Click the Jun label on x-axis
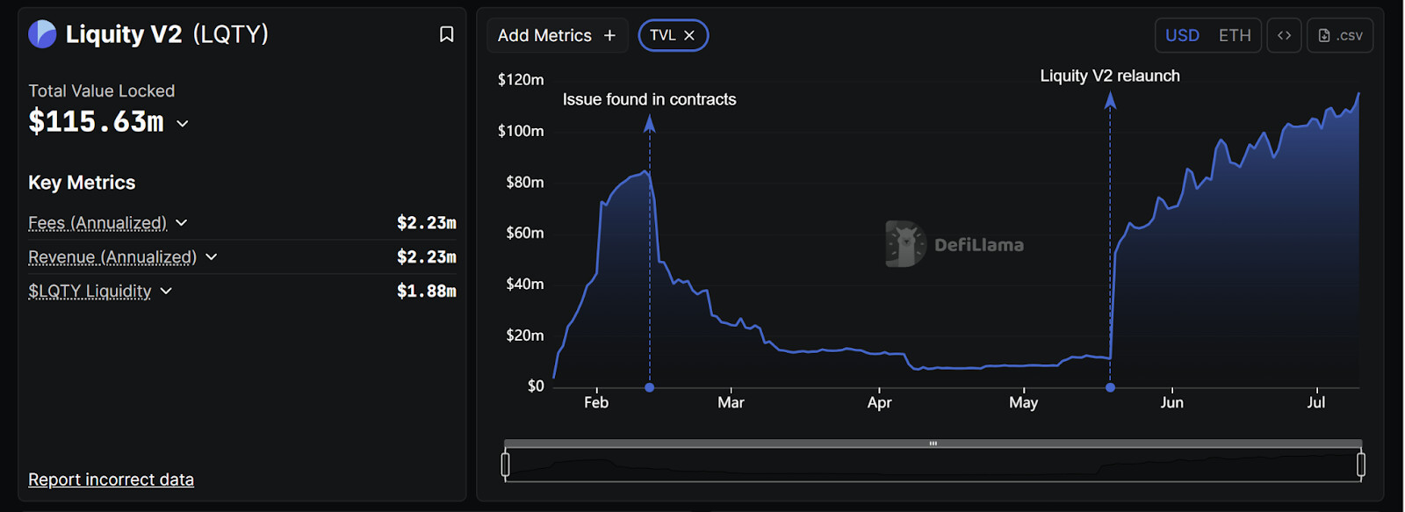The height and width of the screenshot is (512, 1405). 1171,402
